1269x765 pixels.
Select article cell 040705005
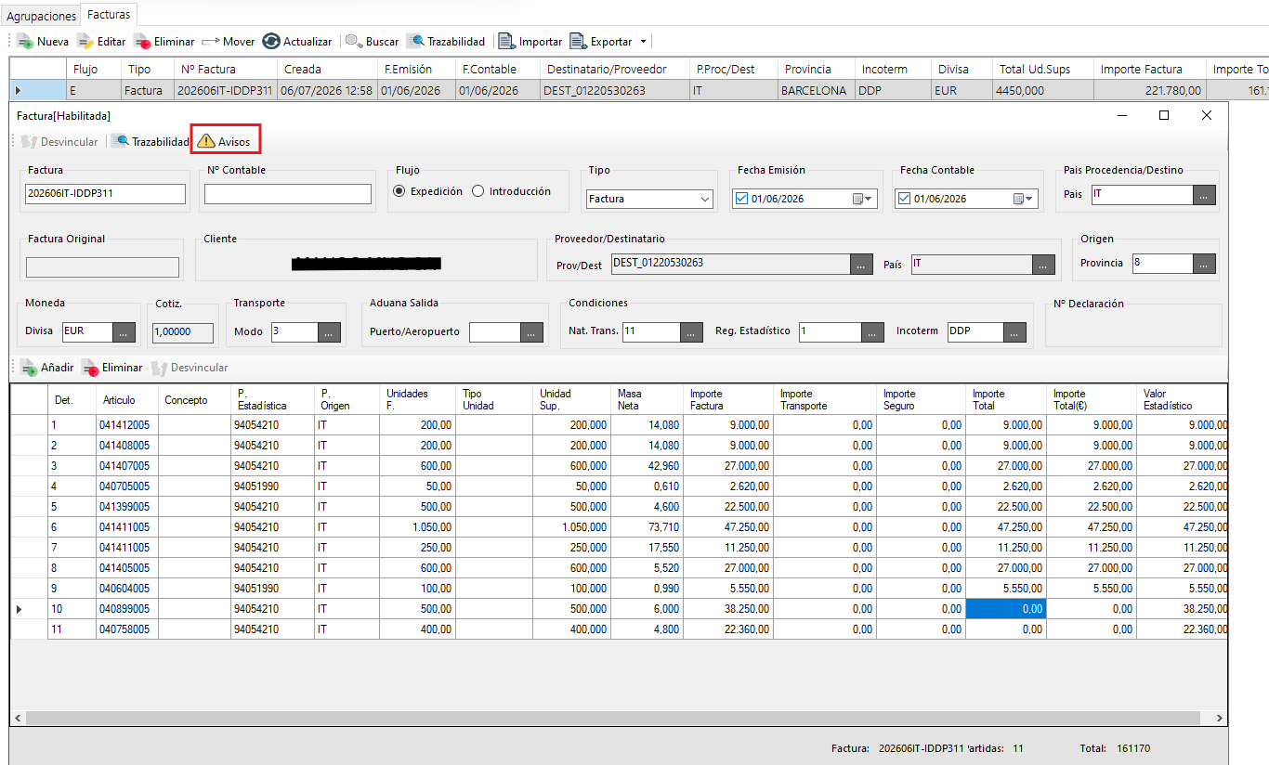(x=126, y=486)
